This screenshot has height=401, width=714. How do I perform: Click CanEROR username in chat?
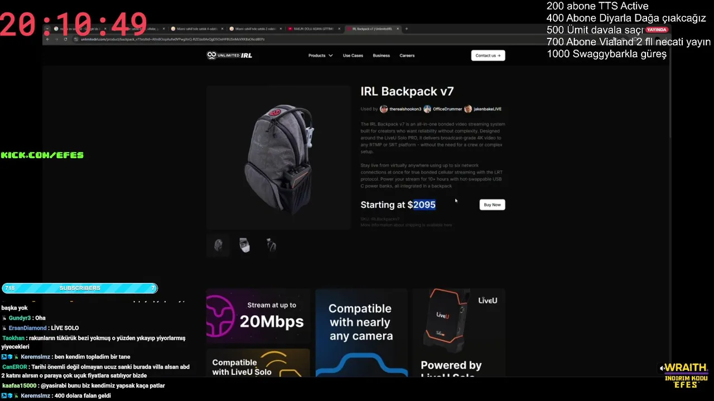coord(15,367)
